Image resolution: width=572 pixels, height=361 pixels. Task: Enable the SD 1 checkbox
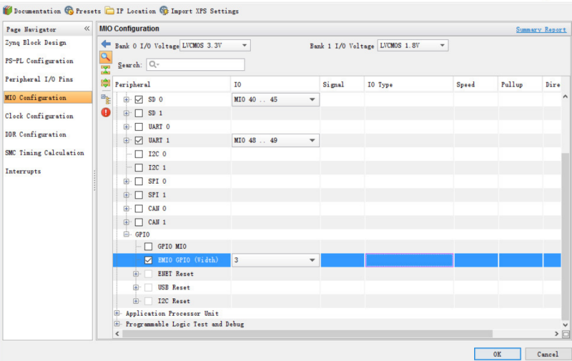tap(139, 113)
